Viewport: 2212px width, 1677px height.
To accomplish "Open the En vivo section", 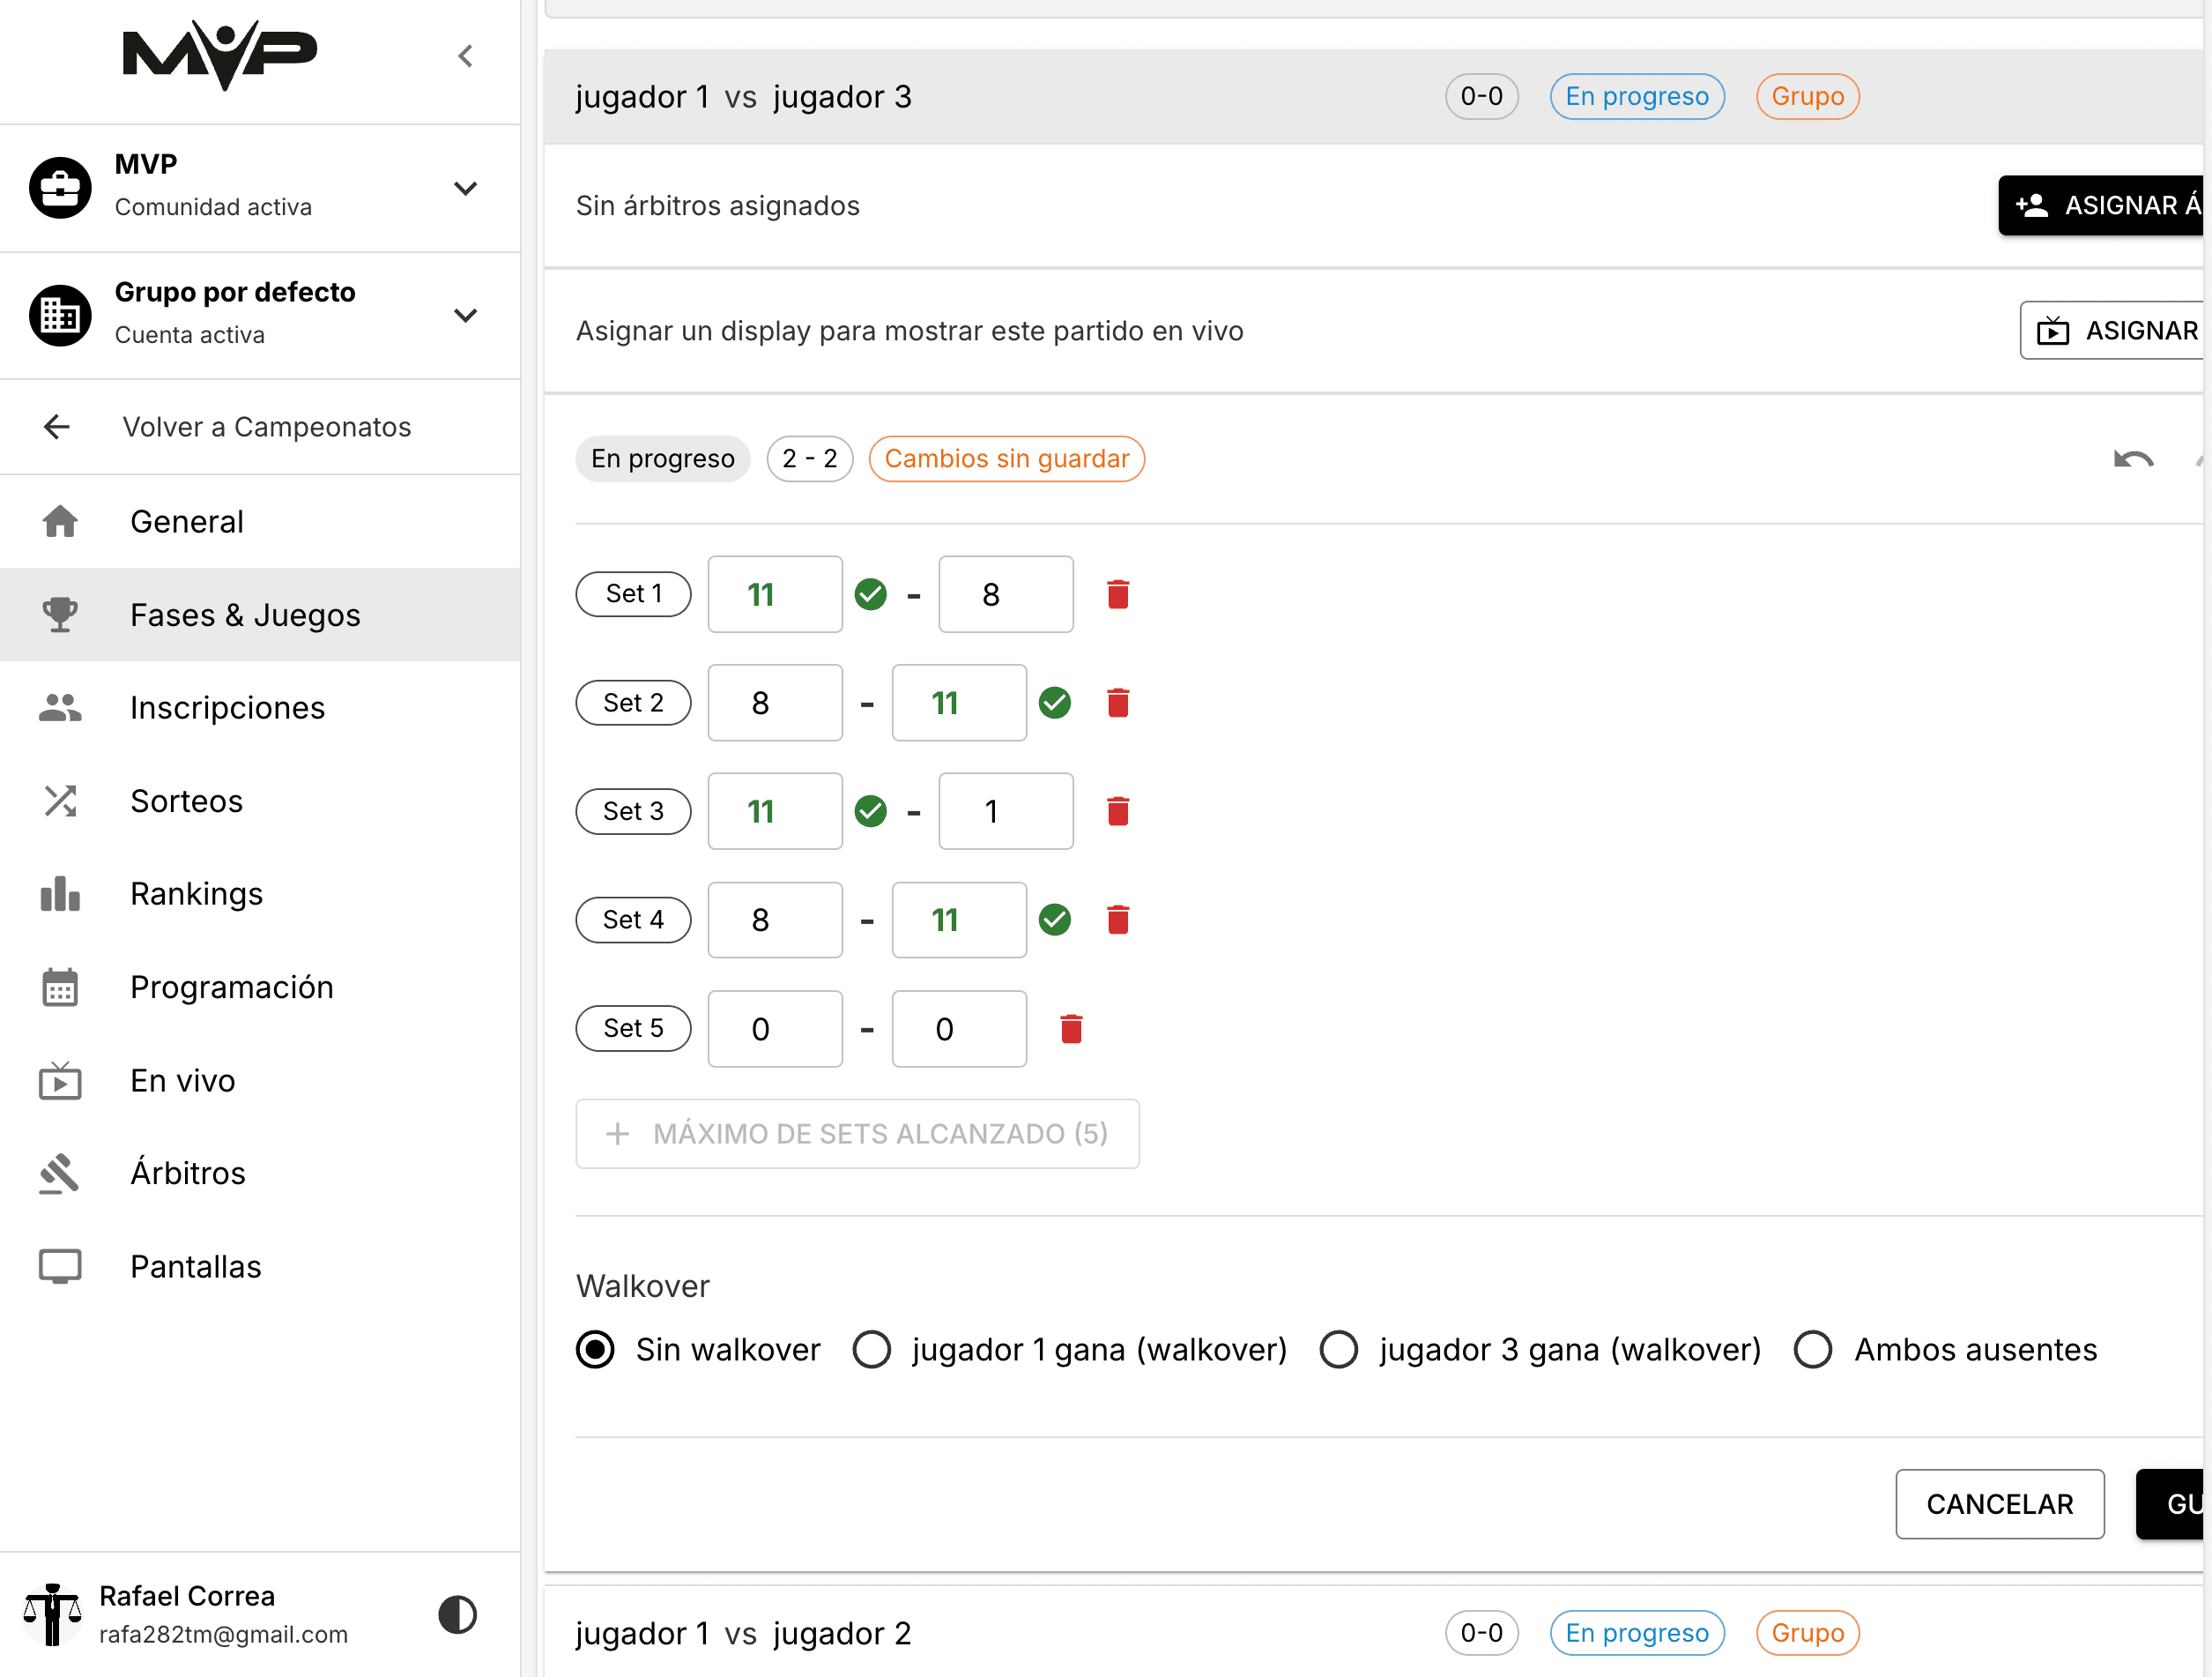I will [x=183, y=1079].
